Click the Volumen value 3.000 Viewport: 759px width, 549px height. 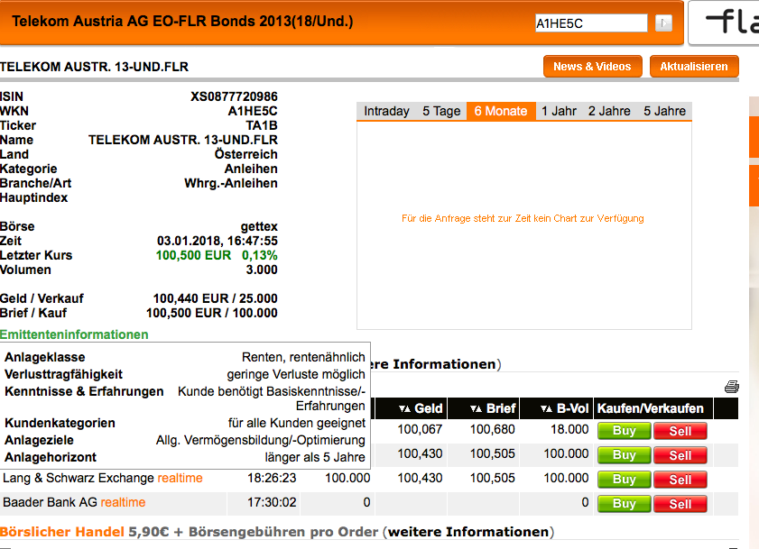coord(262,270)
